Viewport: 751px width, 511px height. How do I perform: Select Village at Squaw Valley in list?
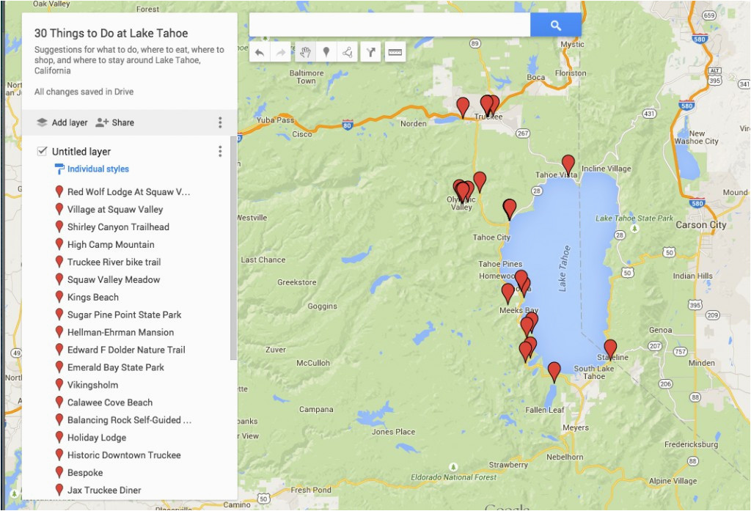[x=115, y=209]
